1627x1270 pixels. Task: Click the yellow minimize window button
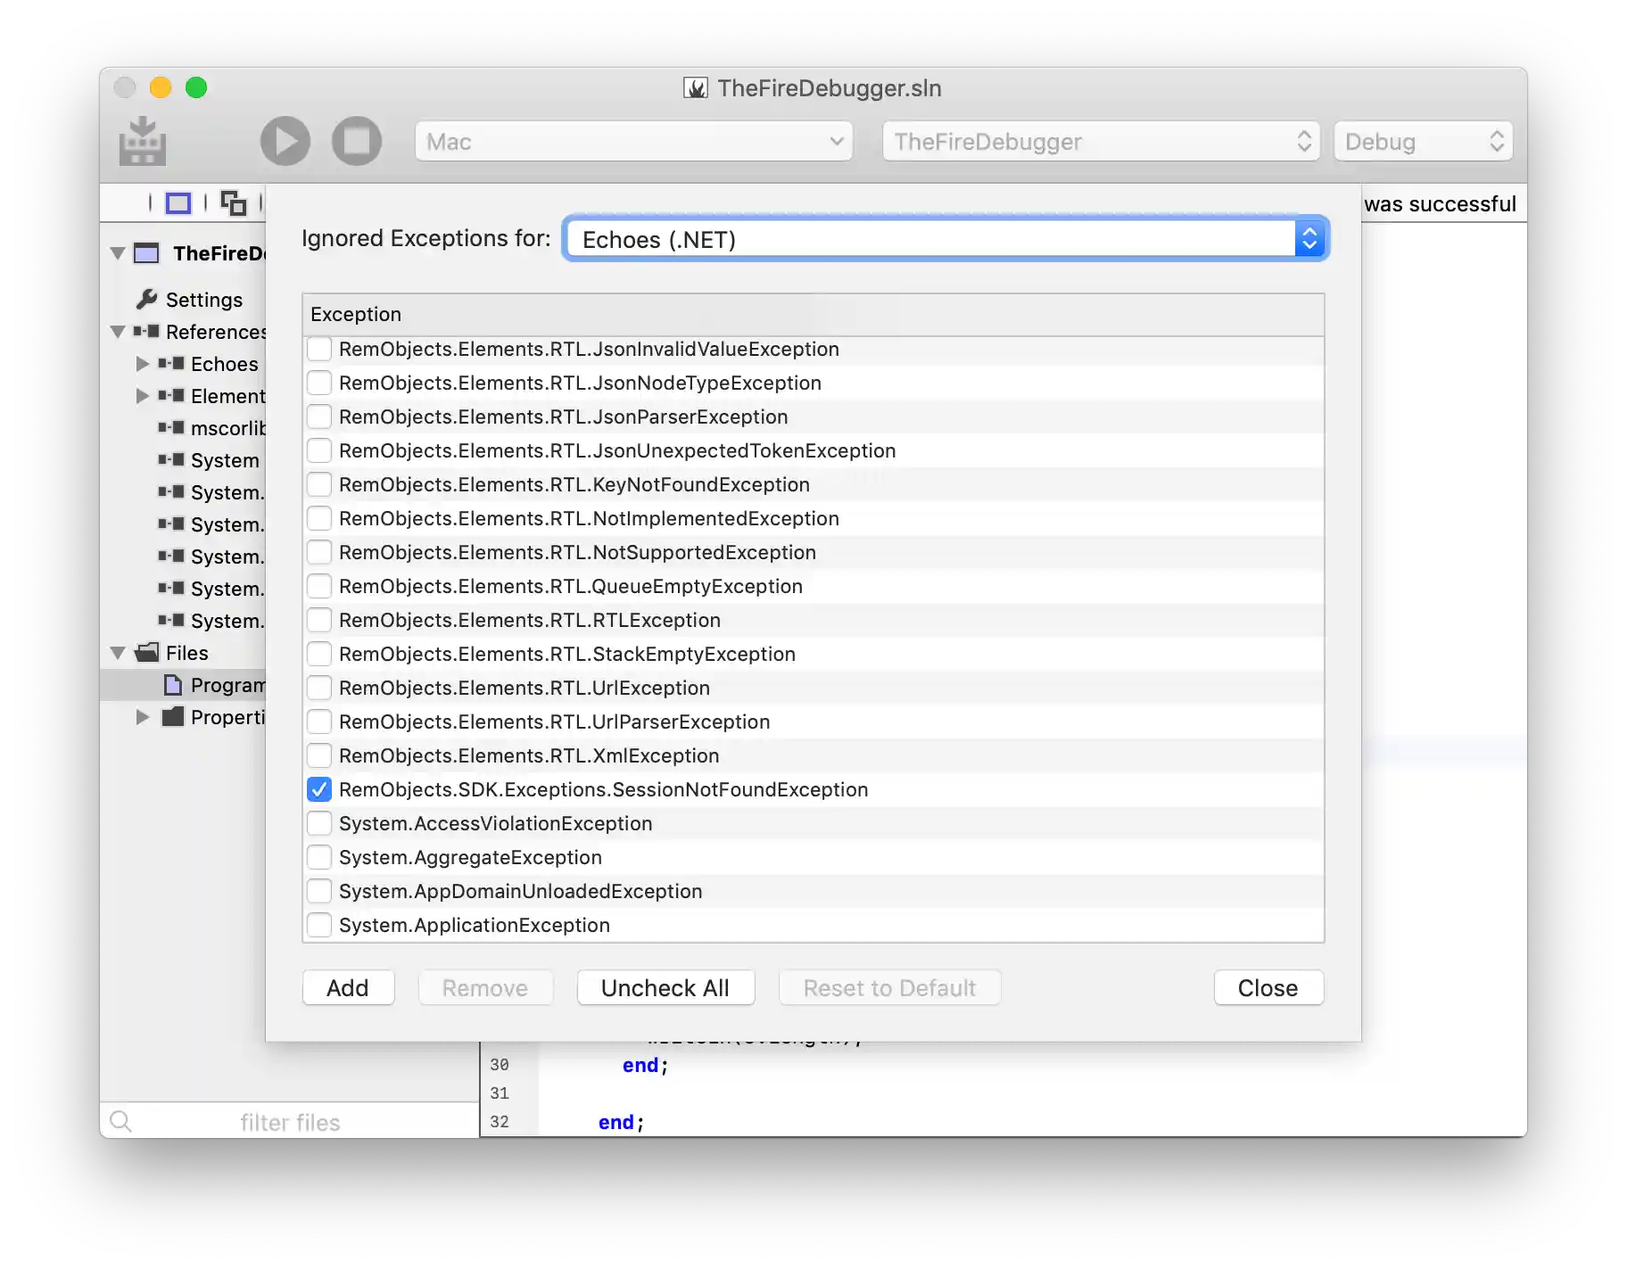161,87
